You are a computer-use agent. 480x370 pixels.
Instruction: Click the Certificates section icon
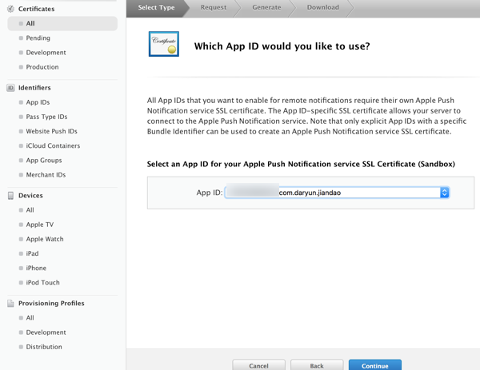pyautogui.click(x=10, y=9)
